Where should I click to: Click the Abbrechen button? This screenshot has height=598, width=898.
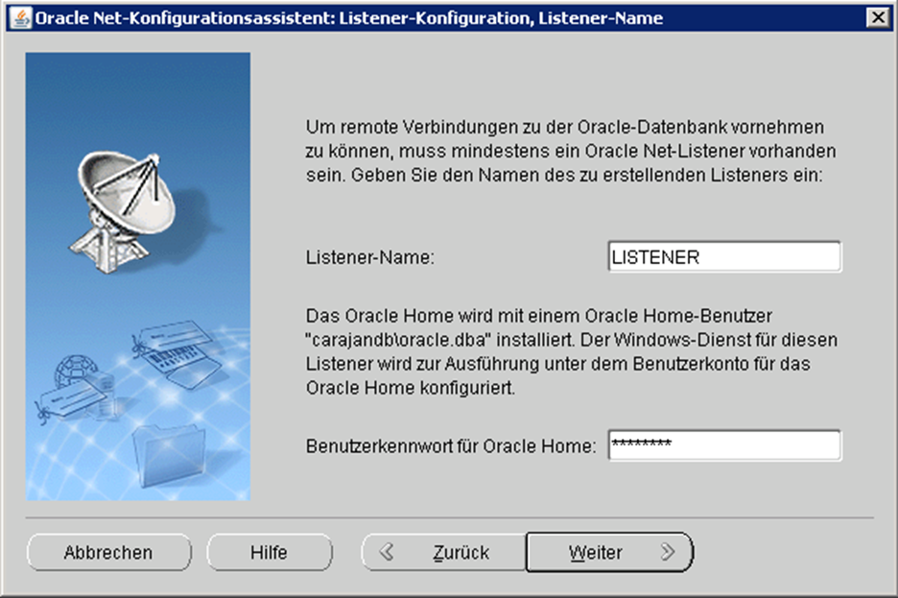point(108,552)
